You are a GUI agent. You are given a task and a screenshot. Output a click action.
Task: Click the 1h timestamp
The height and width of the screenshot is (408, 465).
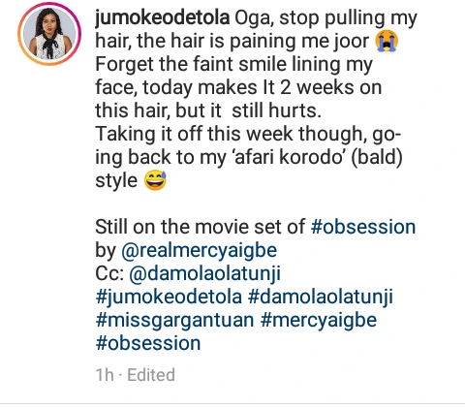coord(105,375)
